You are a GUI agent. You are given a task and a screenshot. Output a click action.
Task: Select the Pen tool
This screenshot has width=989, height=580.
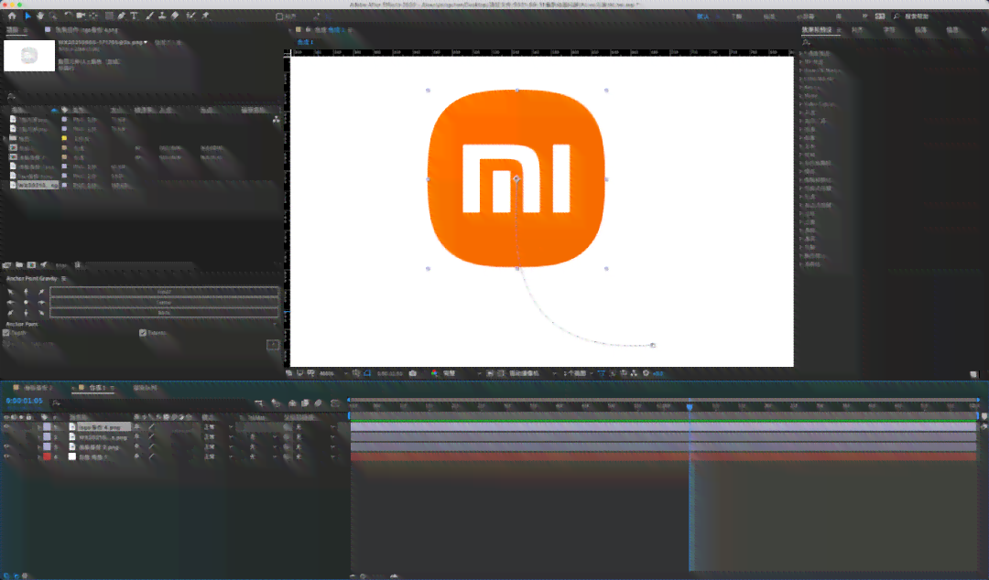pyautogui.click(x=121, y=16)
